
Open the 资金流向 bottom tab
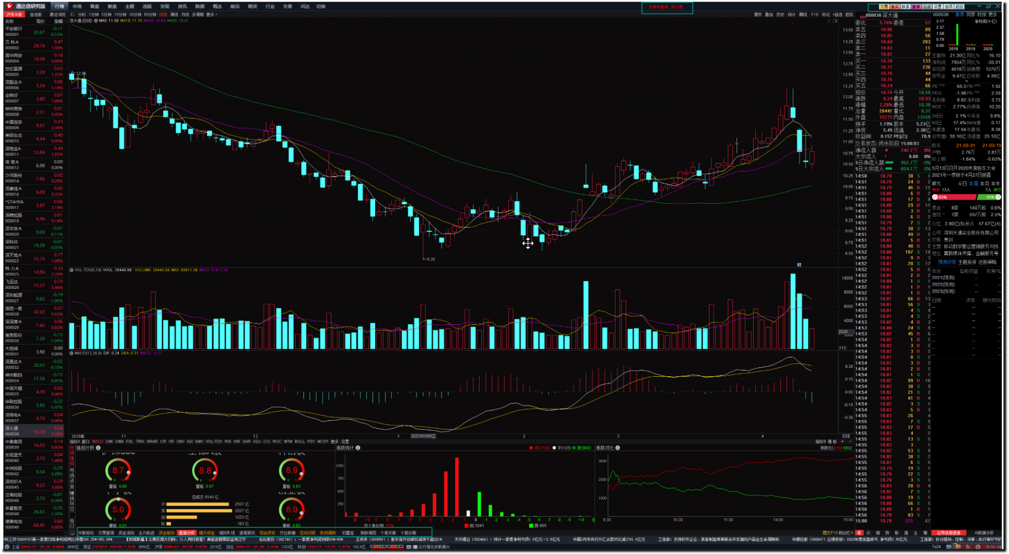point(126,533)
